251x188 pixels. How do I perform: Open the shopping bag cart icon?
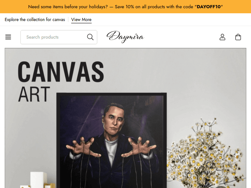pyautogui.click(x=238, y=37)
